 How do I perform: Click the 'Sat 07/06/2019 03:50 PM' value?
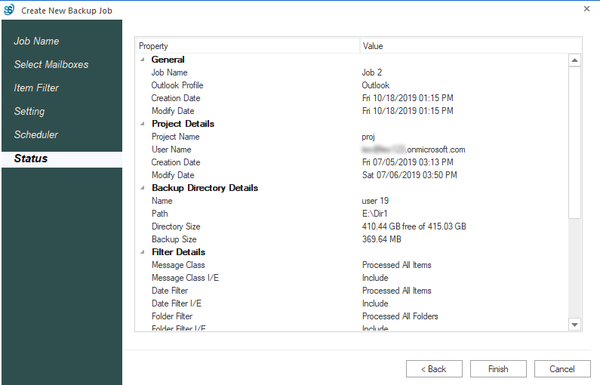tap(410, 175)
